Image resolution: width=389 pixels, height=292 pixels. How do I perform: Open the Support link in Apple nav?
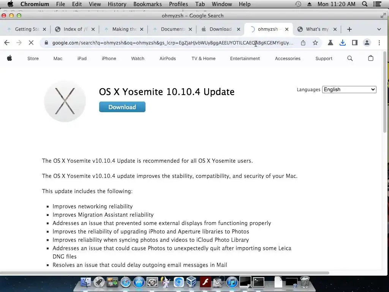coord(324,58)
